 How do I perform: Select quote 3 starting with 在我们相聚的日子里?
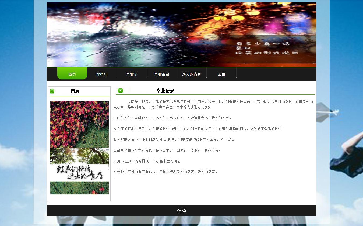pos(199,129)
